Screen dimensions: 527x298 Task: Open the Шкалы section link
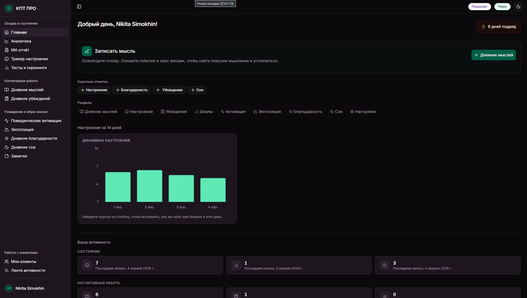pos(204,112)
